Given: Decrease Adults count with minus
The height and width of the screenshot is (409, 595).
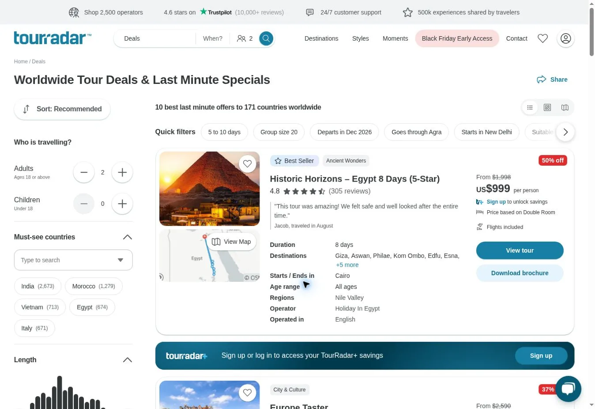Looking at the screenshot, I should coord(84,172).
